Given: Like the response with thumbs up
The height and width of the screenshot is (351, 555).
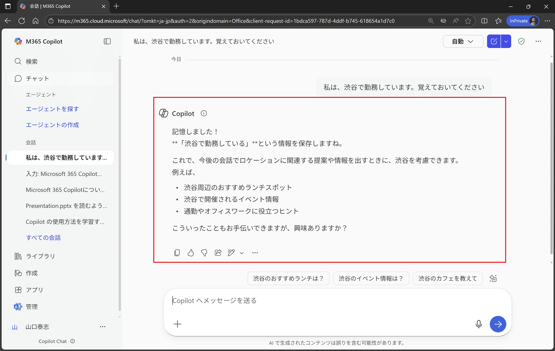Looking at the screenshot, I should coord(191,253).
